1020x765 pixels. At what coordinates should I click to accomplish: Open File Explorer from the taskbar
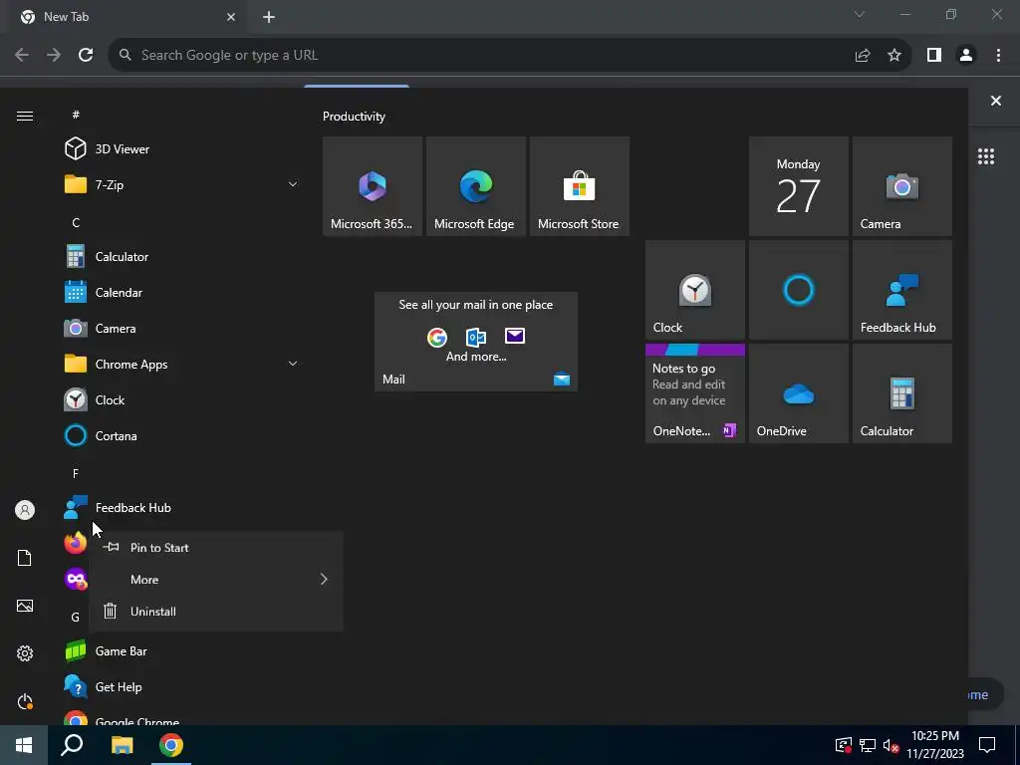click(122, 745)
